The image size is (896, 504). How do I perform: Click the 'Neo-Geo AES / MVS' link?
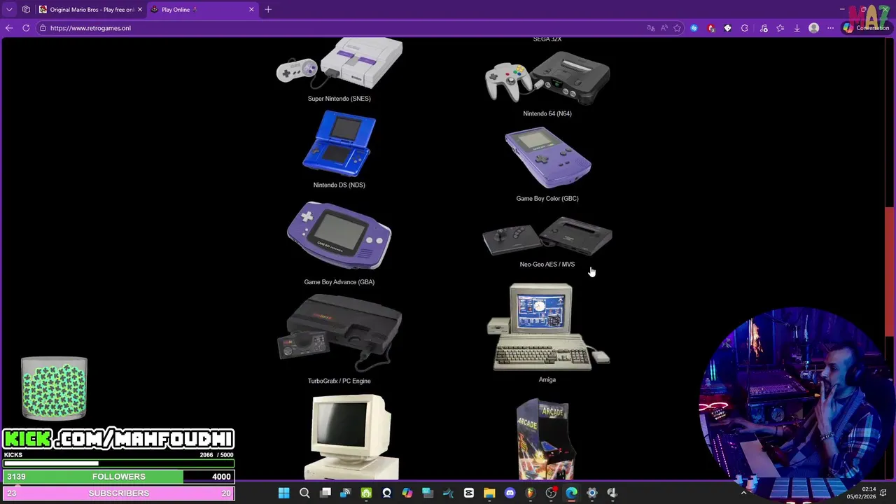click(x=547, y=265)
